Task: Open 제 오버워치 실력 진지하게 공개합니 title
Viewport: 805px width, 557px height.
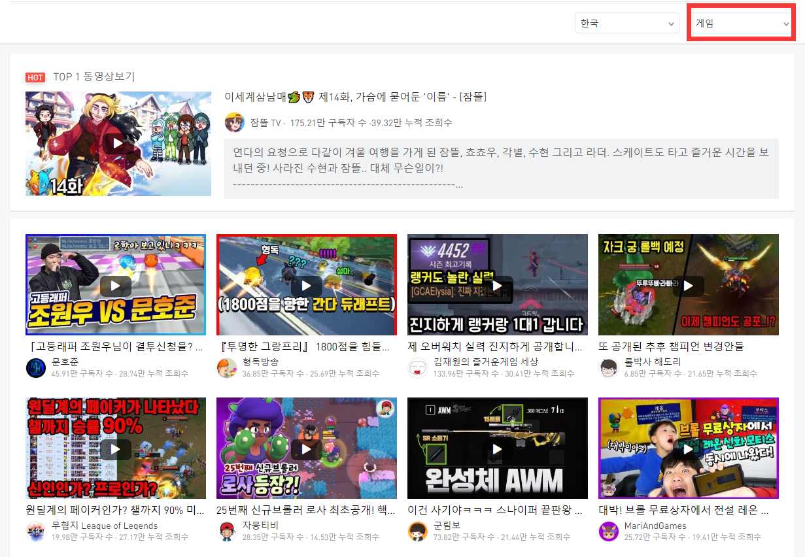Action: tap(495, 346)
